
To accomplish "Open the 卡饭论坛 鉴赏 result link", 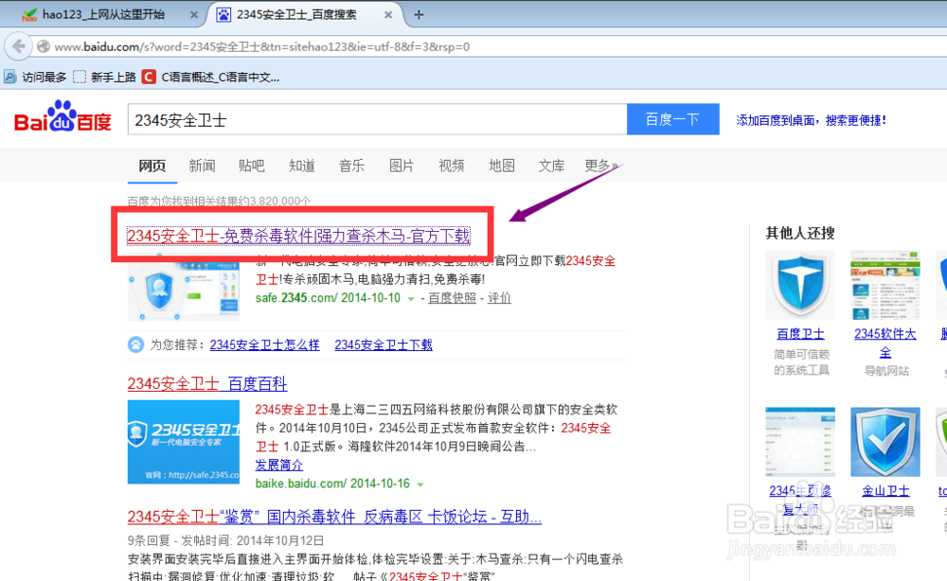I will coord(334,517).
